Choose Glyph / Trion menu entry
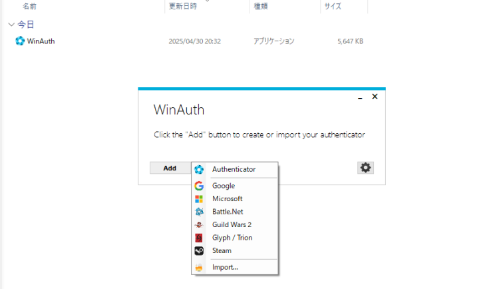Viewport: 499px width, 289px height. [235, 238]
